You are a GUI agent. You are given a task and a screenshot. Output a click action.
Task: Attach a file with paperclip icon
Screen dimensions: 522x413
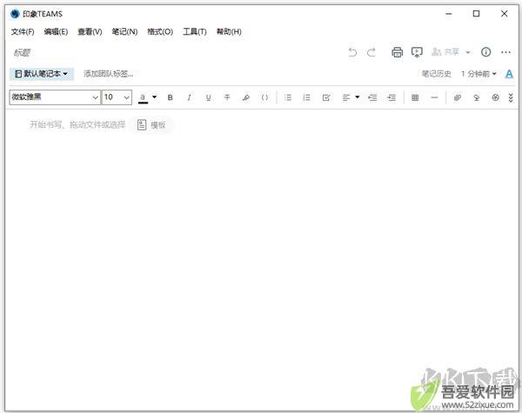(458, 97)
